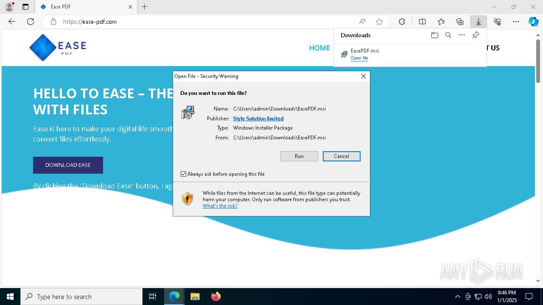Close the Security Warning dialog
This screenshot has height=305, width=543.
363,76
